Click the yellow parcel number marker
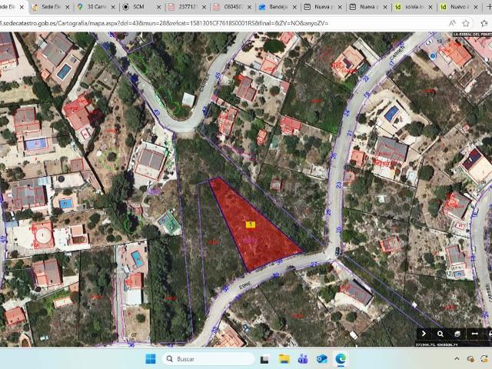492x369 pixels. [x=250, y=224]
